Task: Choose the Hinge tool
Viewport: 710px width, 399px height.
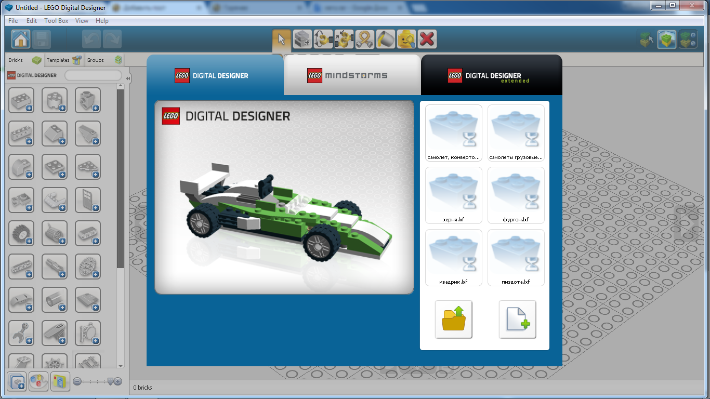Action: [x=323, y=39]
